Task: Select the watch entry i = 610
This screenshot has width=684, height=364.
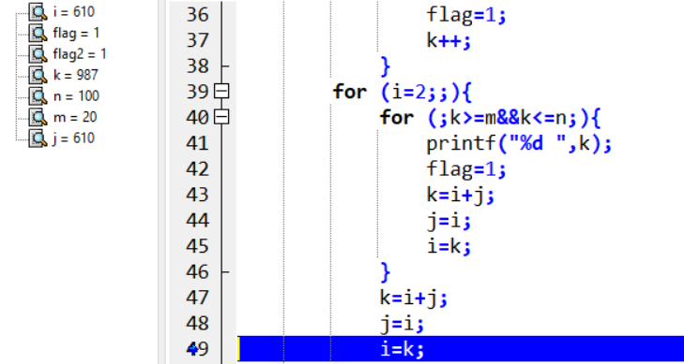Action: click(73, 12)
